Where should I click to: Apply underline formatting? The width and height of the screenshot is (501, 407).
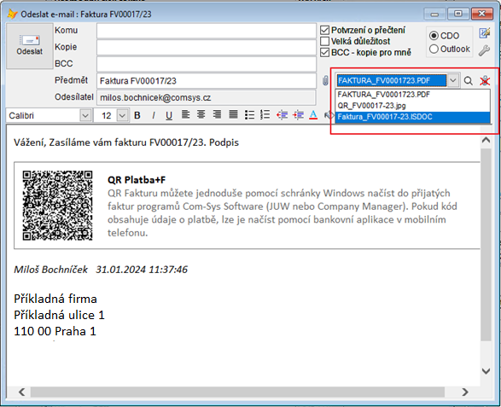coord(169,115)
